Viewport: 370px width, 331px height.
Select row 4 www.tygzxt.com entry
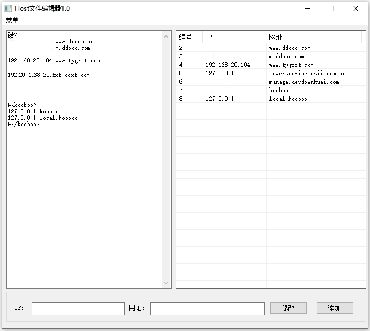click(291, 65)
